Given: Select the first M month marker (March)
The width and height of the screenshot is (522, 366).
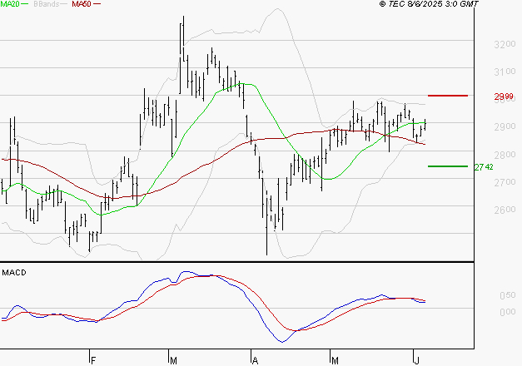Looking at the screenshot, I should pyautogui.click(x=173, y=360).
